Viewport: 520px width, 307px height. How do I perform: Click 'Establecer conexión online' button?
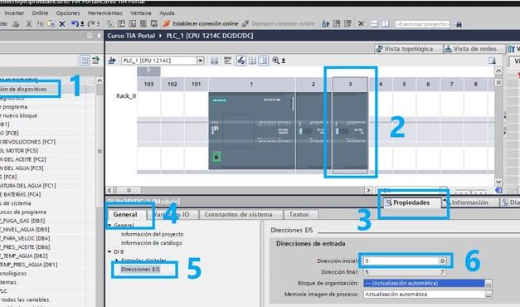pos(201,23)
